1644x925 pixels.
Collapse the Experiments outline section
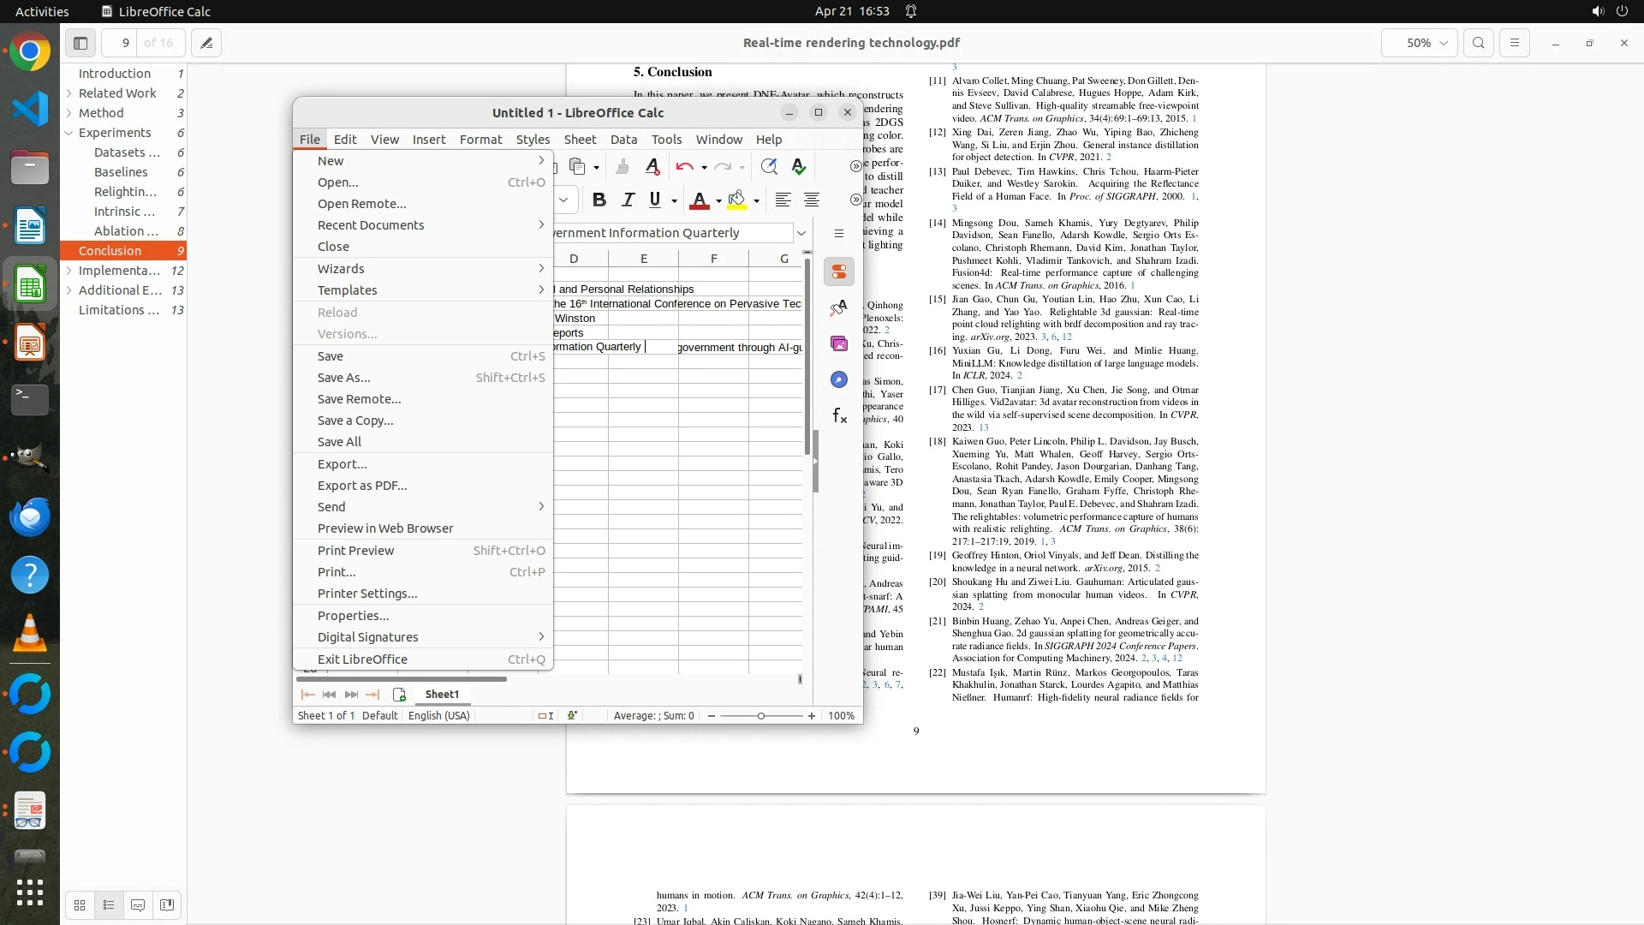coord(68,133)
